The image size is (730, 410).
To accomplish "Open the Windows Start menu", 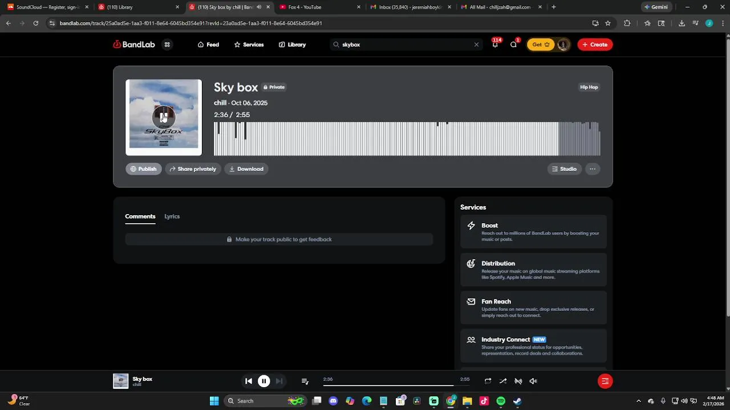I will point(214,401).
